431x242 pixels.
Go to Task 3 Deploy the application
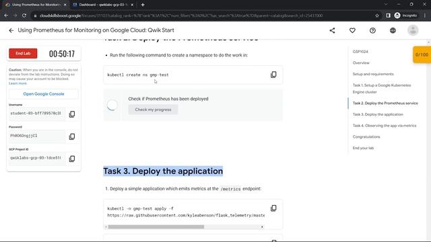[x=378, y=114]
